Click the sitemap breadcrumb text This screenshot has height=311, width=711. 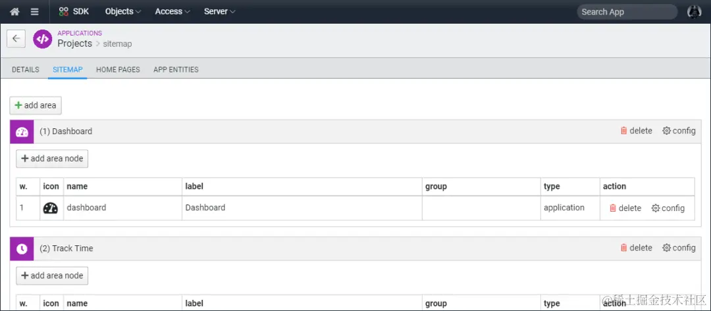(x=117, y=44)
